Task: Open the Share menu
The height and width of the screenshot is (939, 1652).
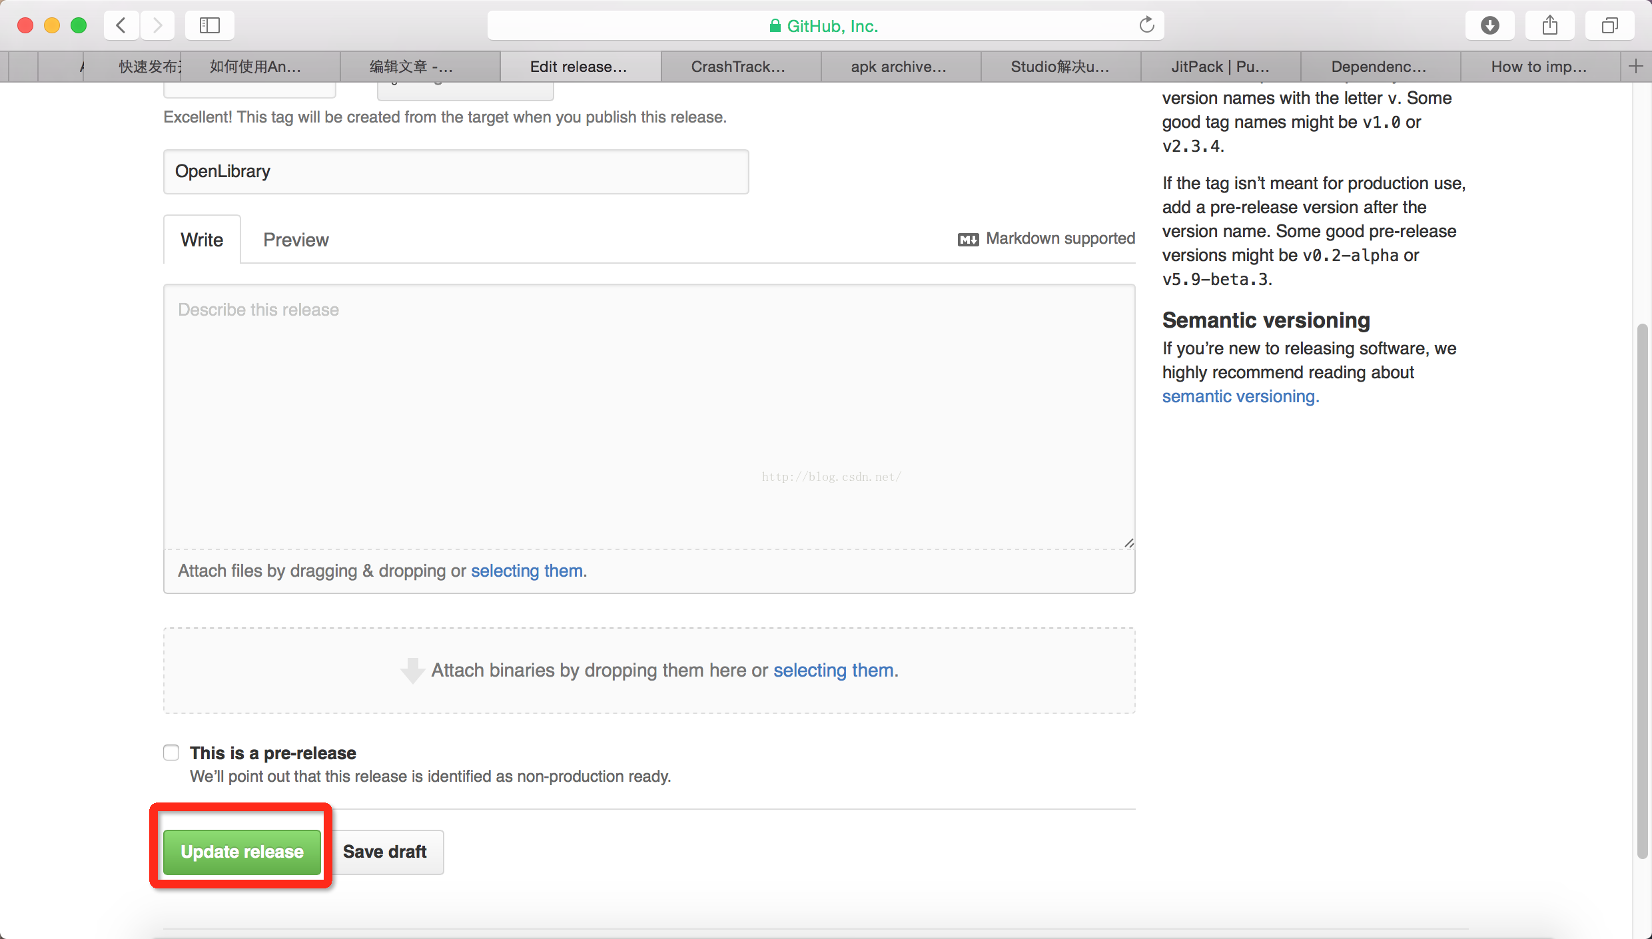Action: (x=1549, y=25)
